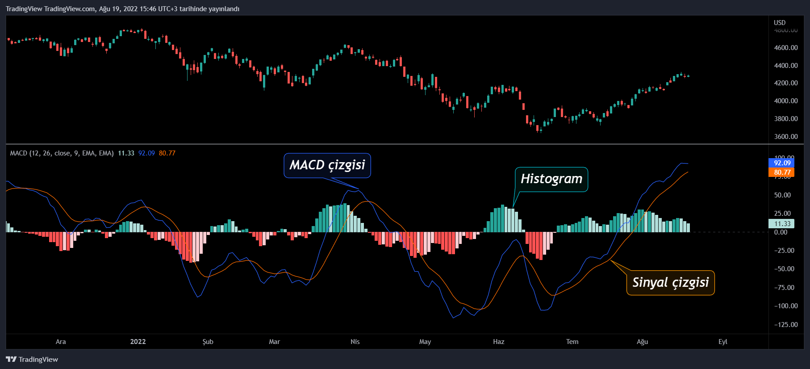Click the −25.00 MACD axis label
810x369 pixels.
coord(784,251)
